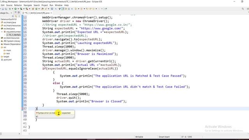Open the Package Explorer View Menu dots
249x140 pixels.
click(19, 16)
